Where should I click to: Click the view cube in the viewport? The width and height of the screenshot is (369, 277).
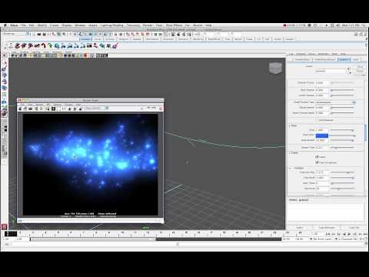[275, 68]
